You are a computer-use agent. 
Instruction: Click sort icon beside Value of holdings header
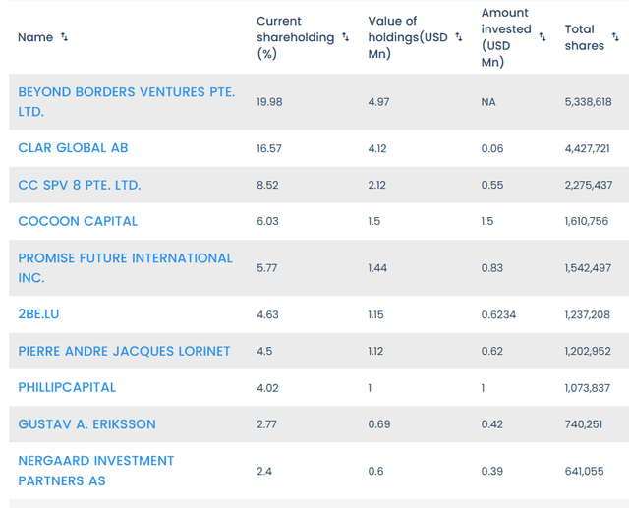click(457, 37)
